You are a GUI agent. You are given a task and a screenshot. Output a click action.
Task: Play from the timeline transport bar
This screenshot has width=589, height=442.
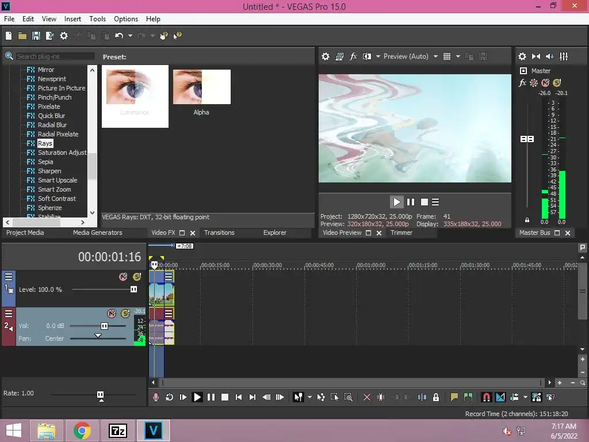click(197, 397)
